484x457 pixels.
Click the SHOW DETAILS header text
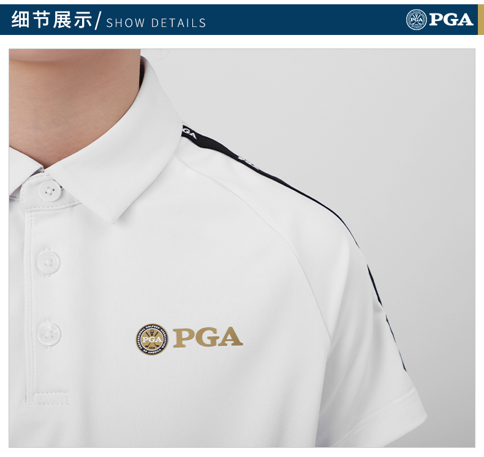pyautogui.click(x=156, y=23)
